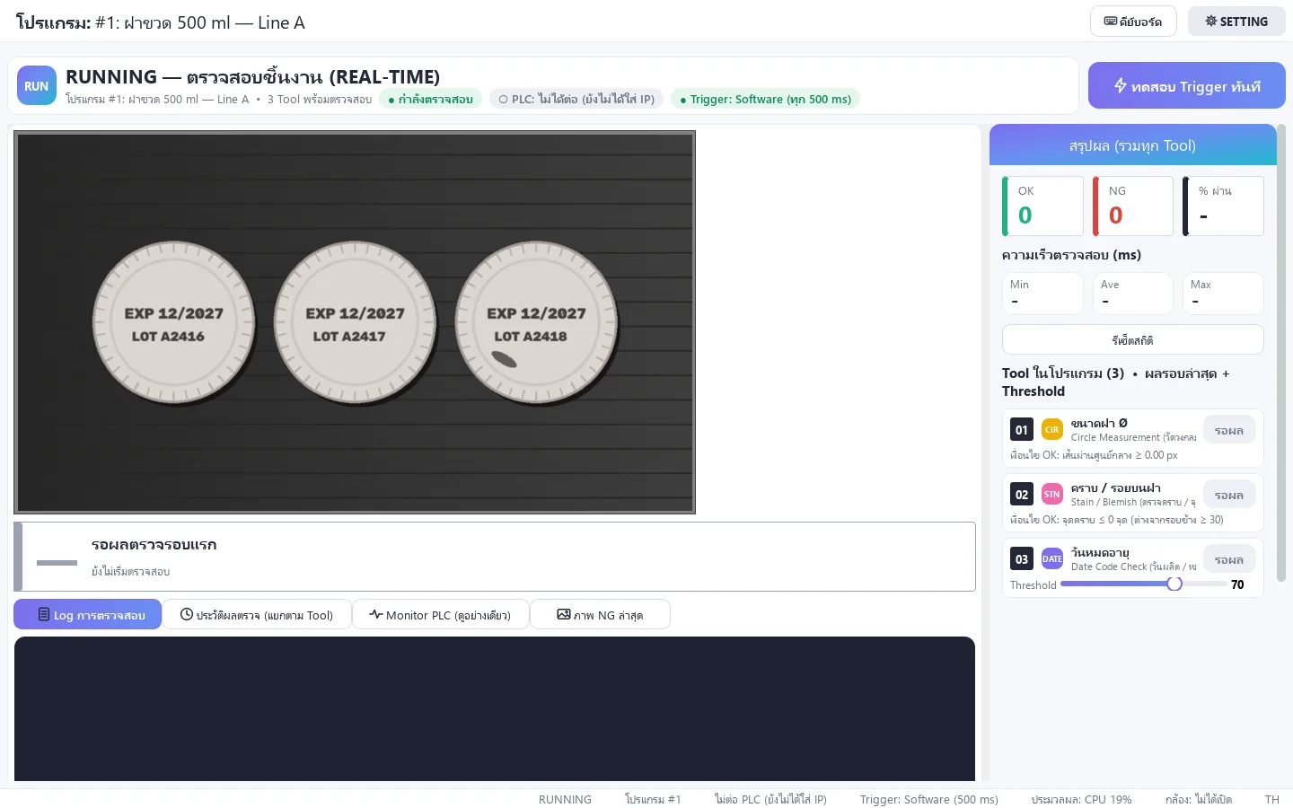Click the lightning bolt trigger test button
The height and width of the screenshot is (808, 1293).
(1186, 86)
